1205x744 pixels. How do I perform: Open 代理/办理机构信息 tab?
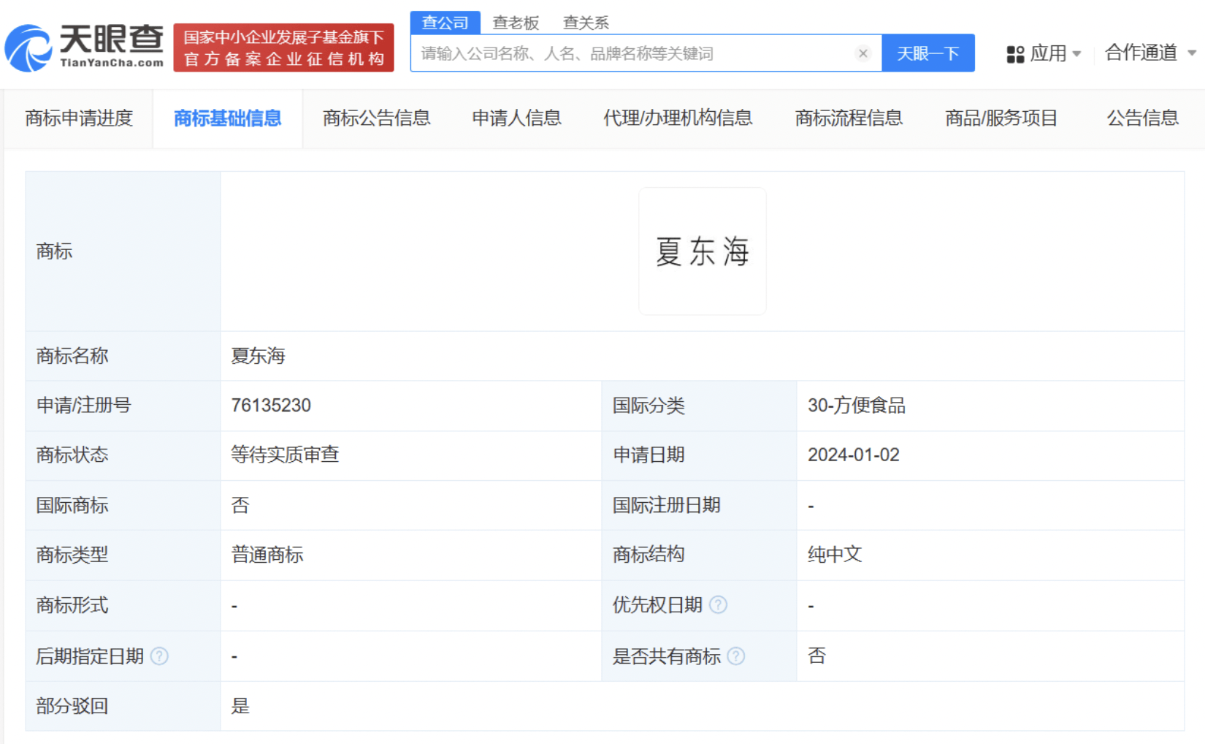pos(677,118)
